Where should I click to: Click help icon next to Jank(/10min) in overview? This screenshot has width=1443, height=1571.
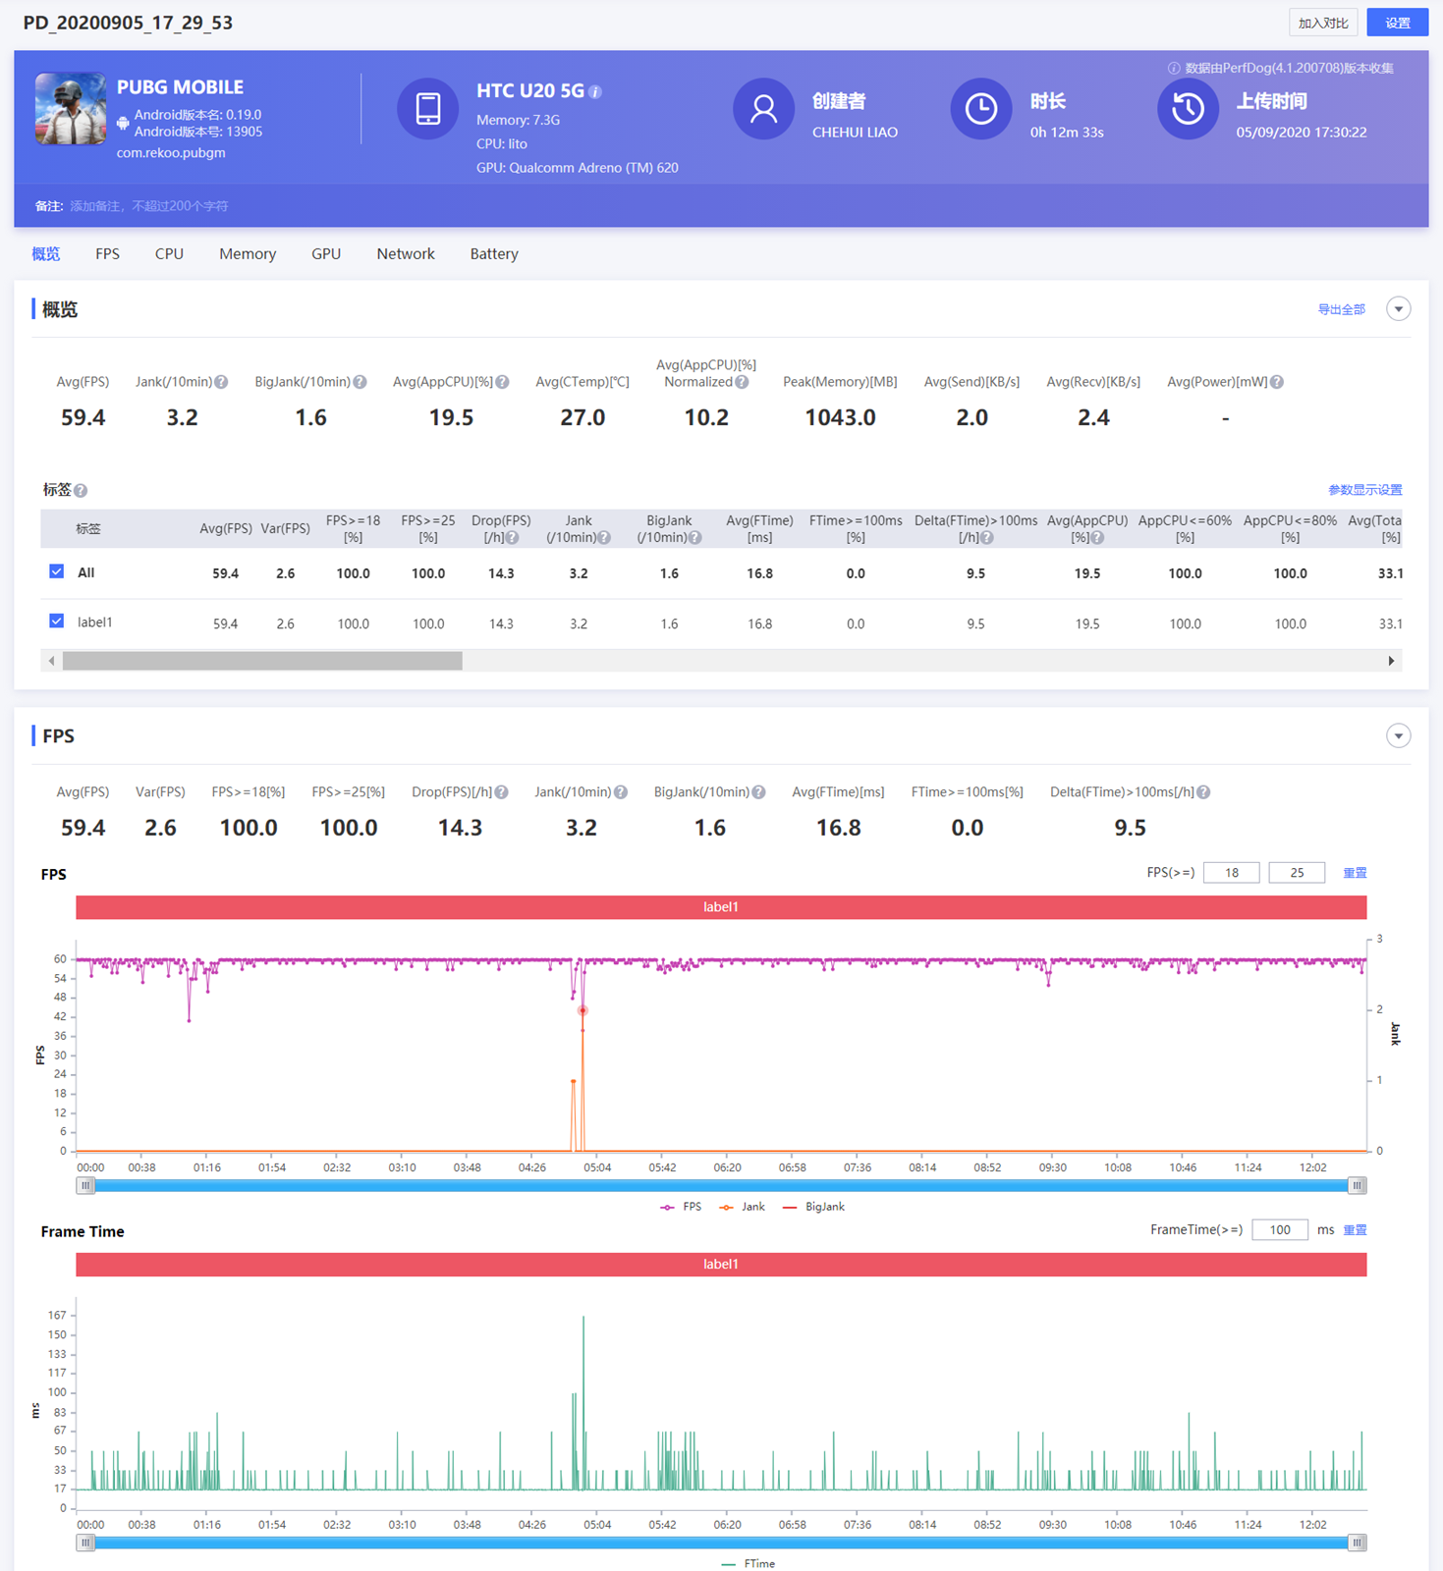click(x=222, y=382)
